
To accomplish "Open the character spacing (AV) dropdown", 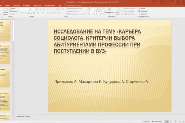I will (34, 13).
